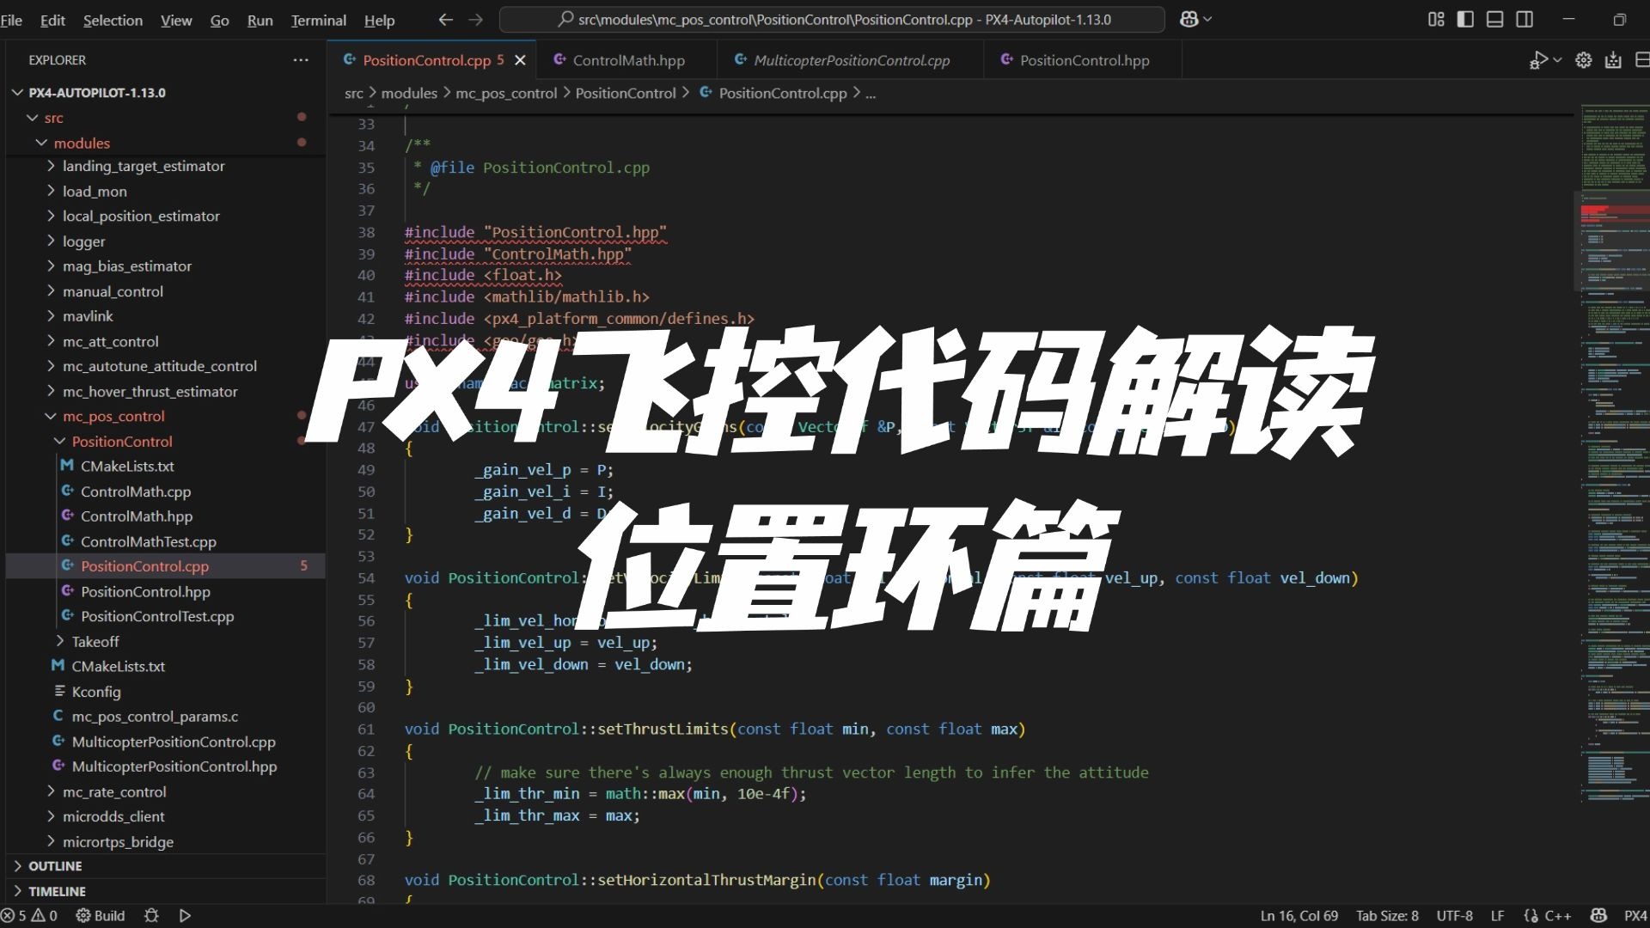
Task: Go back with the navigation arrow
Action: click(x=445, y=19)
